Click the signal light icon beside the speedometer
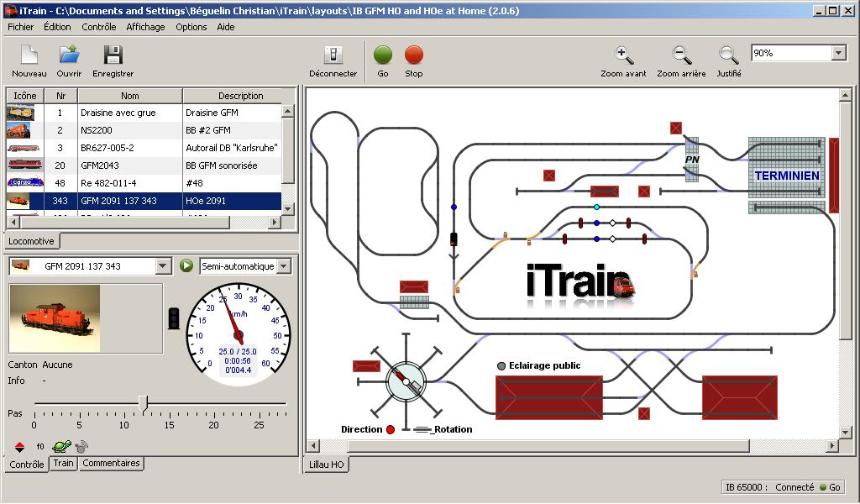This screenshot has width=860, height=504. [x=174, y=318]
